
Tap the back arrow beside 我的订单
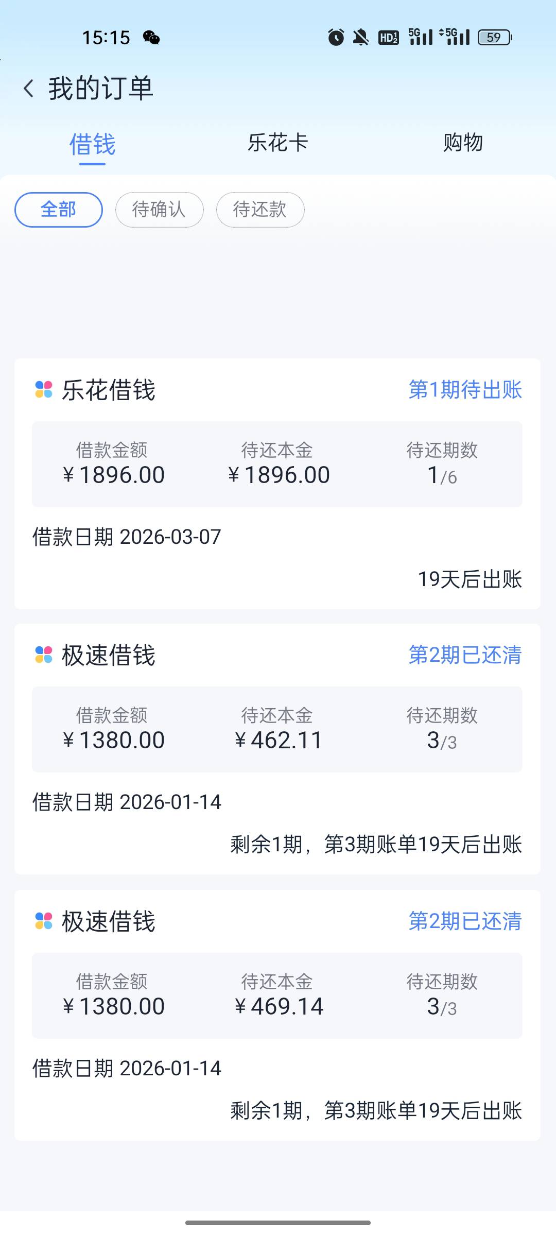(x=29, y=89)
